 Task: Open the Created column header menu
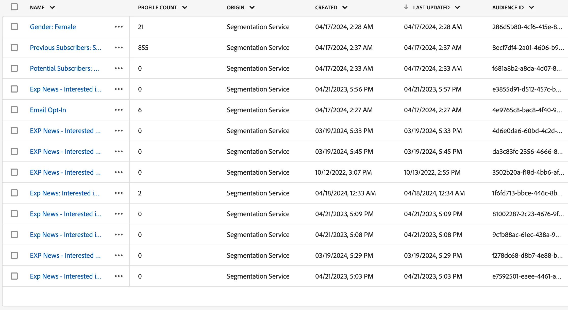click(345, 7)
